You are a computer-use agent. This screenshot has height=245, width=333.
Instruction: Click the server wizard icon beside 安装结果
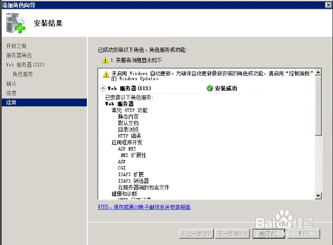[16, 23]
